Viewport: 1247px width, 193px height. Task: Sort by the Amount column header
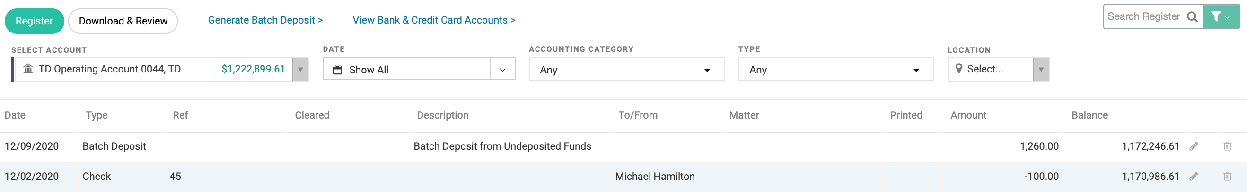point(968,115)
